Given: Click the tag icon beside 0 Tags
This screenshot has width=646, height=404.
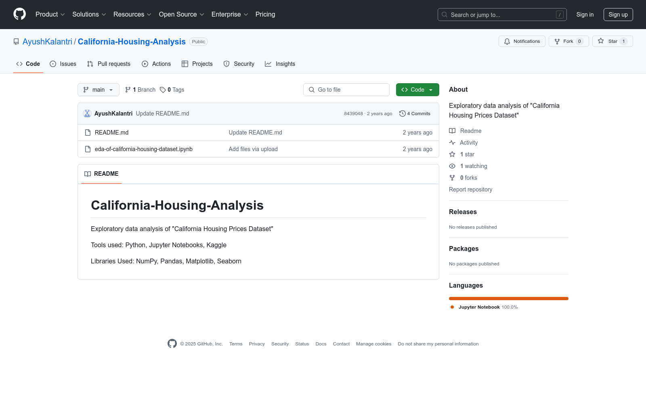Looking at the screenshot, I should (163, 90).
